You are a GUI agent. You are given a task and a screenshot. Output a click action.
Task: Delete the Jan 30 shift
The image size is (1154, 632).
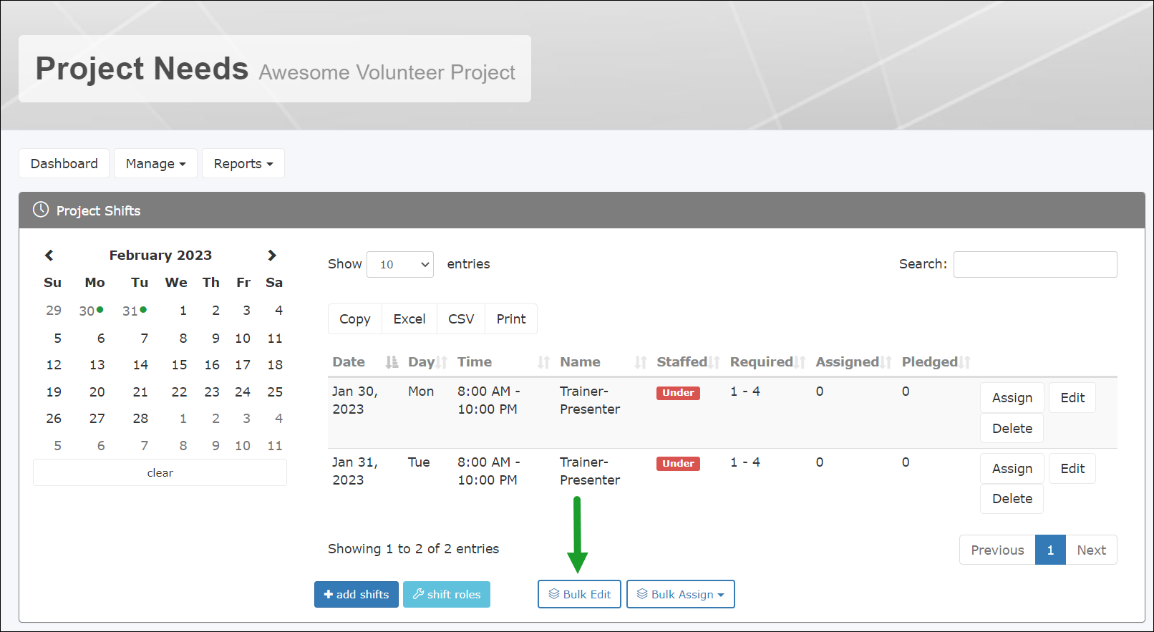(x=1012, y=429)
